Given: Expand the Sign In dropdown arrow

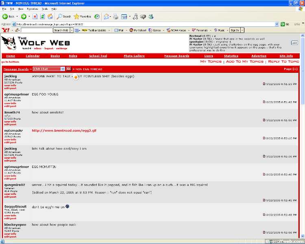Looking at the screenshot, I should 242,30.
